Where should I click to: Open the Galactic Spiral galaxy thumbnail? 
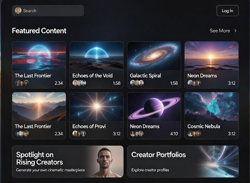[154, 56]
